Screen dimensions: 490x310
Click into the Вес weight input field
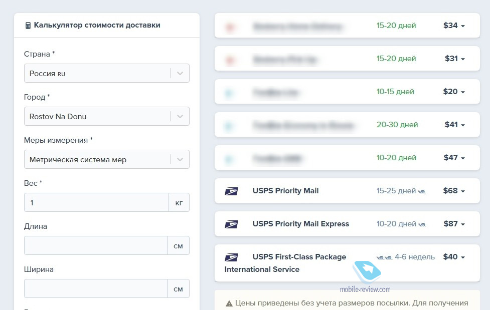click(96, 202)
